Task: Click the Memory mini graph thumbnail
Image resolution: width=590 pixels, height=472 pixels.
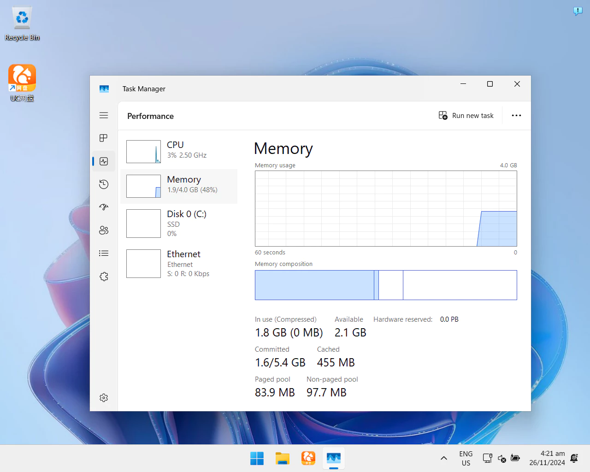Action: [x=143, y=186]
